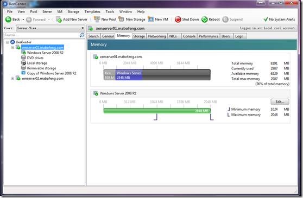303x198 pixels.
Task: Click inside the tree search field
Action: pos(42,35)
